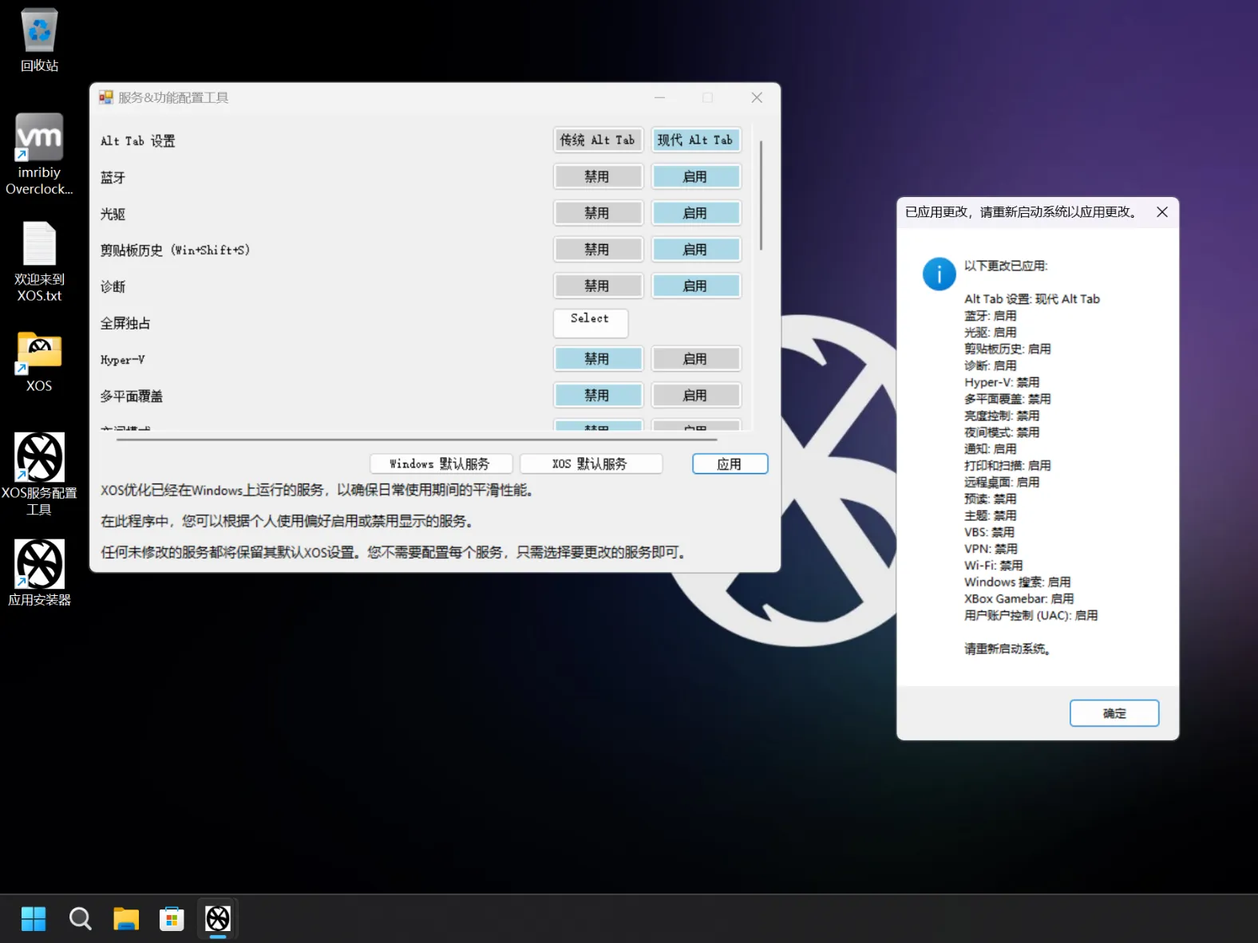Disable 光驱 with the 禁用 button
Viewport: 1258px width, 943px height.
(598, 213)
